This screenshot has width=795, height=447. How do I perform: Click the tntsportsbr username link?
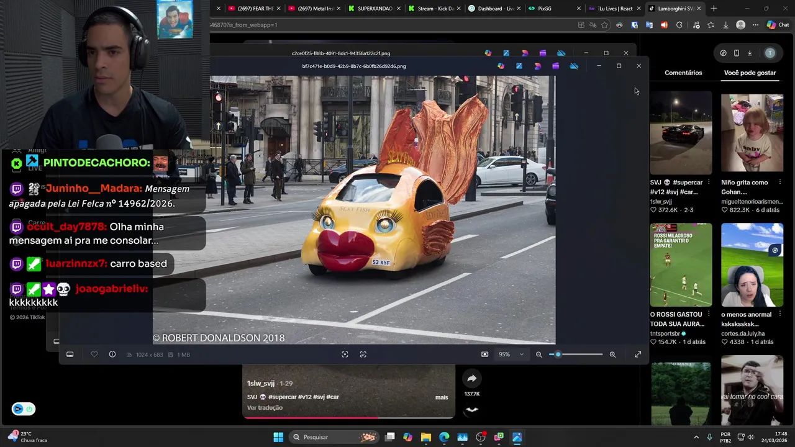tap(666, 333)
